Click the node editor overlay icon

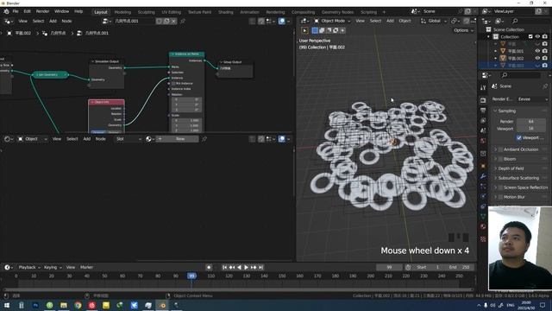tap(282, 21)
